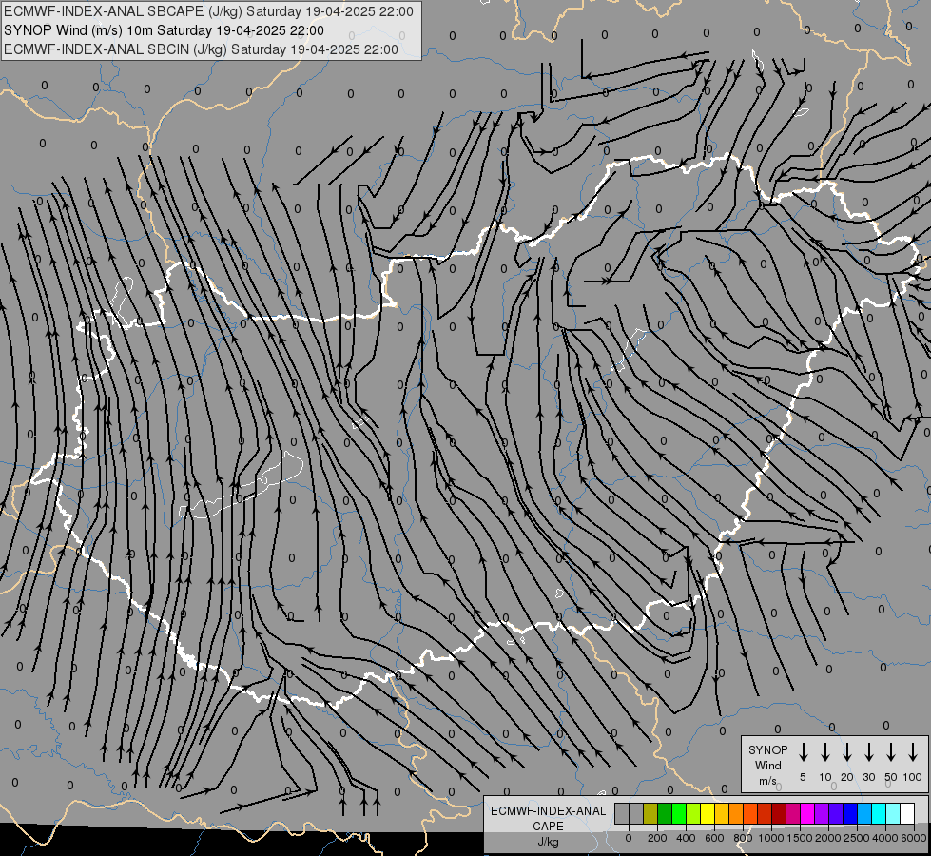This screenshot has height=856, width=931.
Task: Click the '5' speed label in wind legend
Action: point(803,777)
